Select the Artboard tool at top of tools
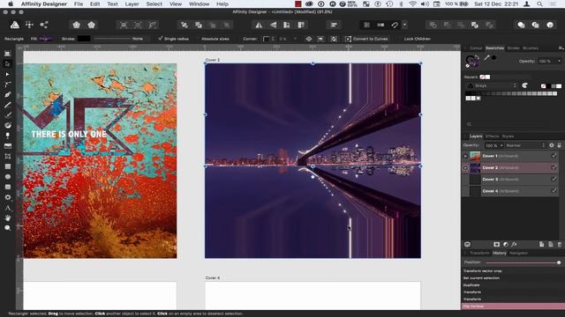 click(x=7, y=54)
